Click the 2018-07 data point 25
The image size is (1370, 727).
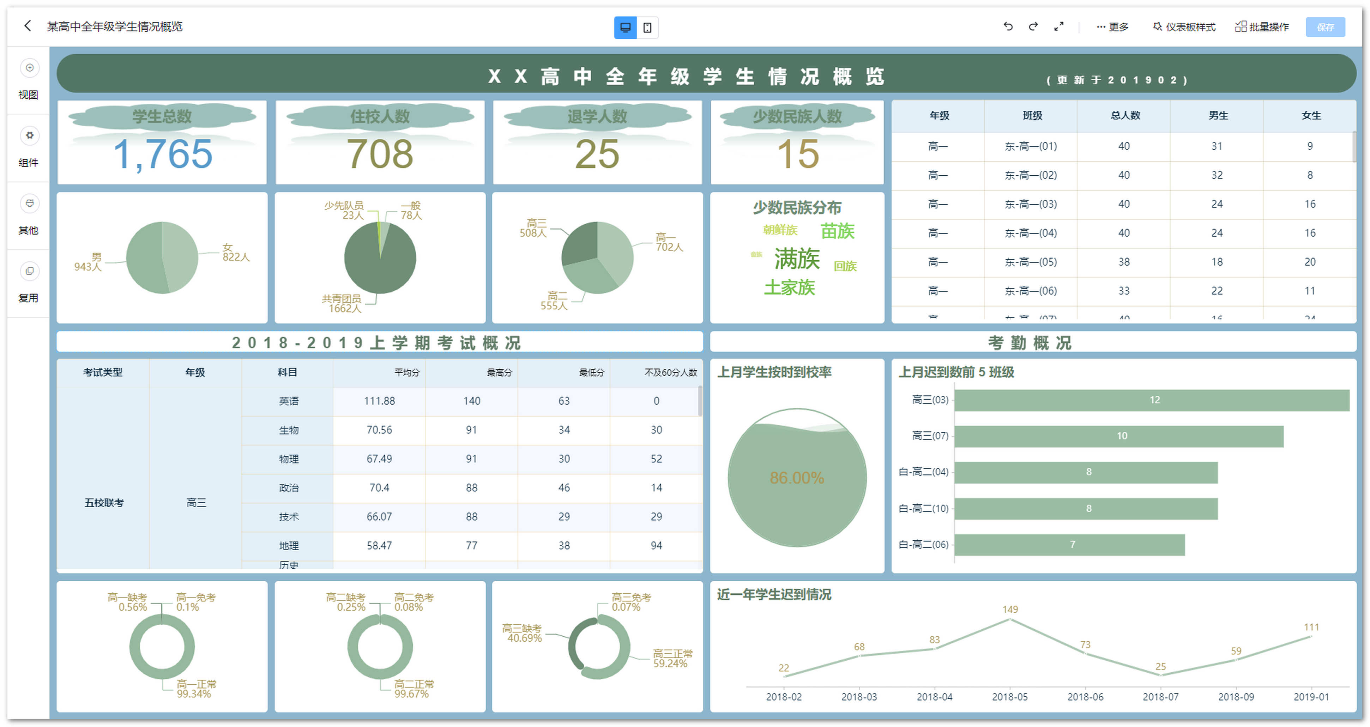click(1160, 675)
